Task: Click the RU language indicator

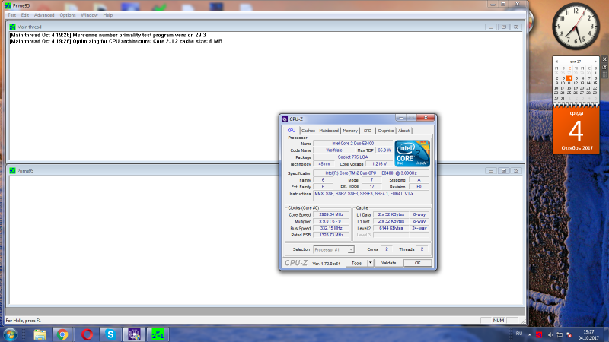Action: click(x=519, y=334)
